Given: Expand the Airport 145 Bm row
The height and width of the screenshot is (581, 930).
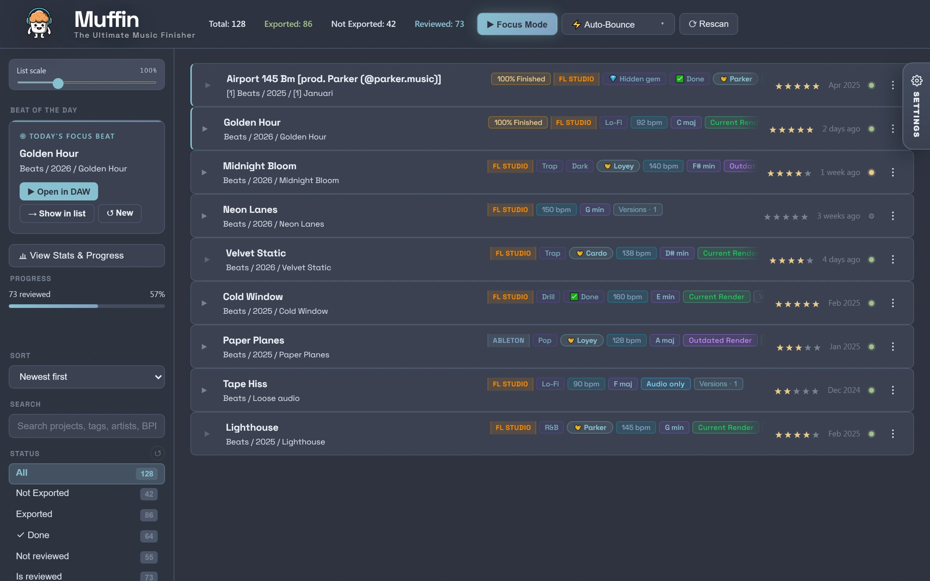Looking at the screenshot, I should pyautogui.click(x=207, y=85).
